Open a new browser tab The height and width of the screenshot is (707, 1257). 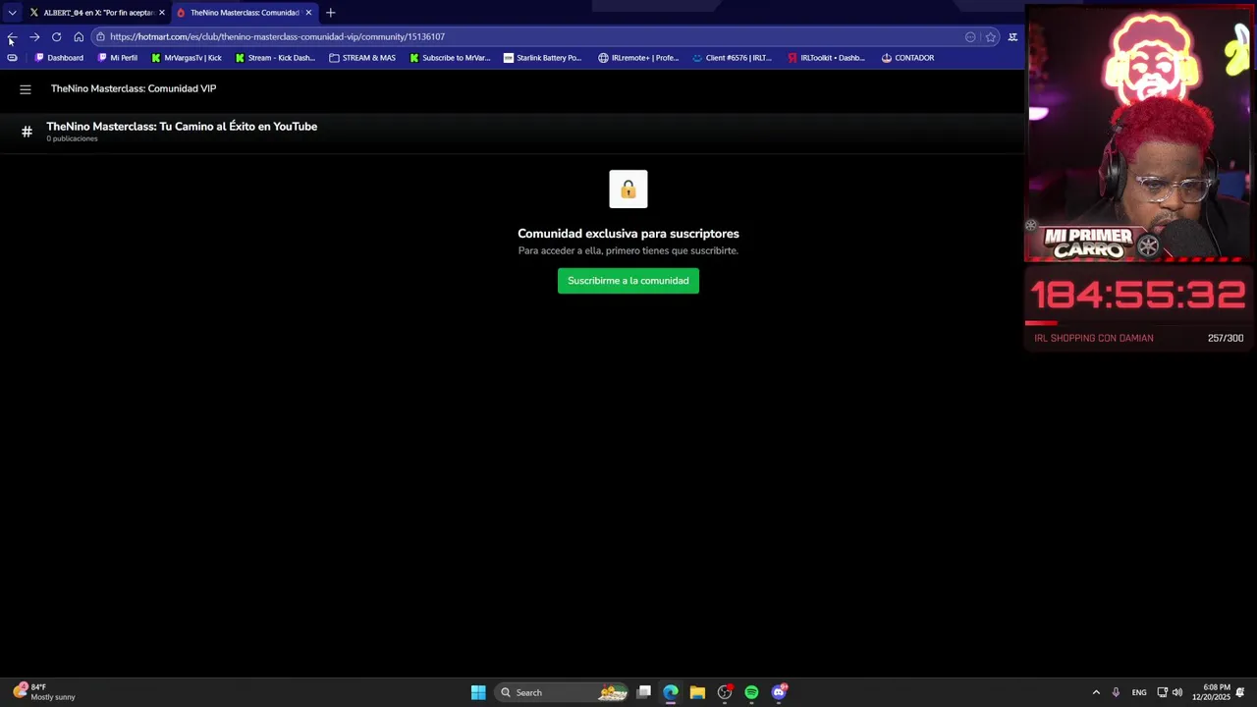coord(331,13)
